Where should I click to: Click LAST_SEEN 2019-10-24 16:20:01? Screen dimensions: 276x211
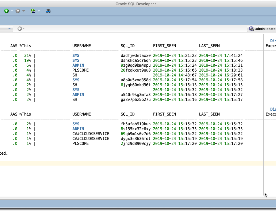pos(221,75)
